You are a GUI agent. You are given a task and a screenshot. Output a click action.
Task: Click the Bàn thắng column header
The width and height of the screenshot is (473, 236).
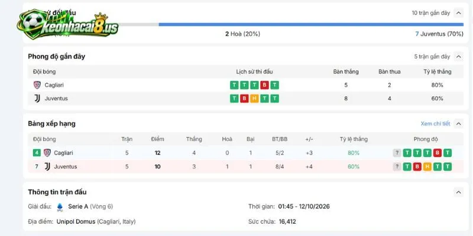point(346,71)
